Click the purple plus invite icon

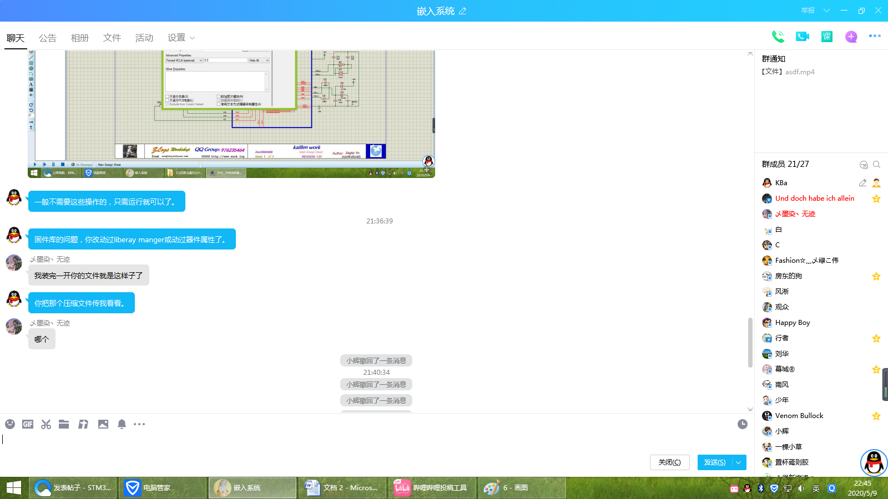tap(851, 37)
